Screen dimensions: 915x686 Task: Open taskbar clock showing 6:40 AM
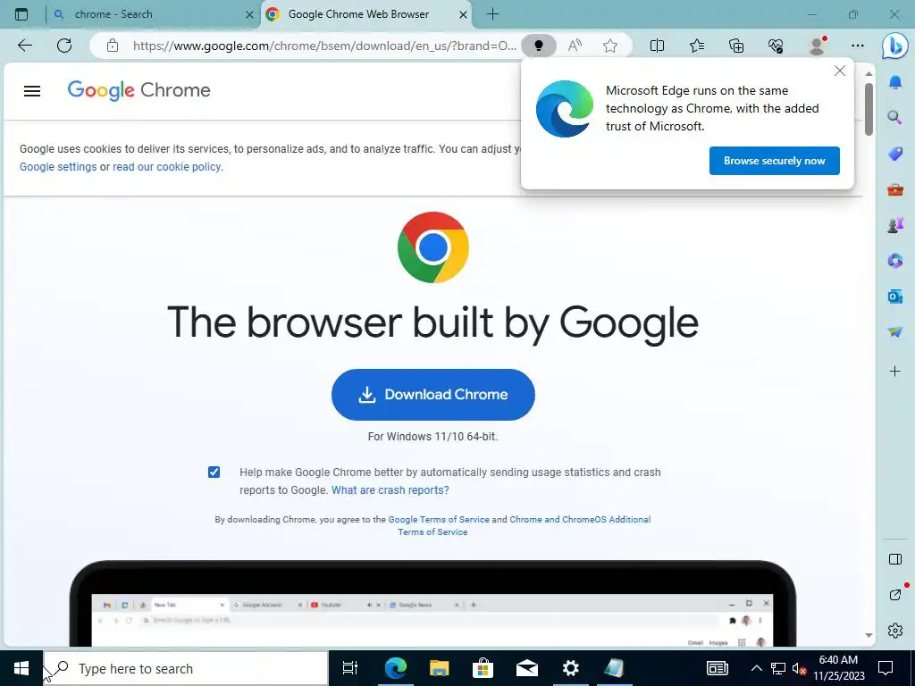[x=838, y=668]
